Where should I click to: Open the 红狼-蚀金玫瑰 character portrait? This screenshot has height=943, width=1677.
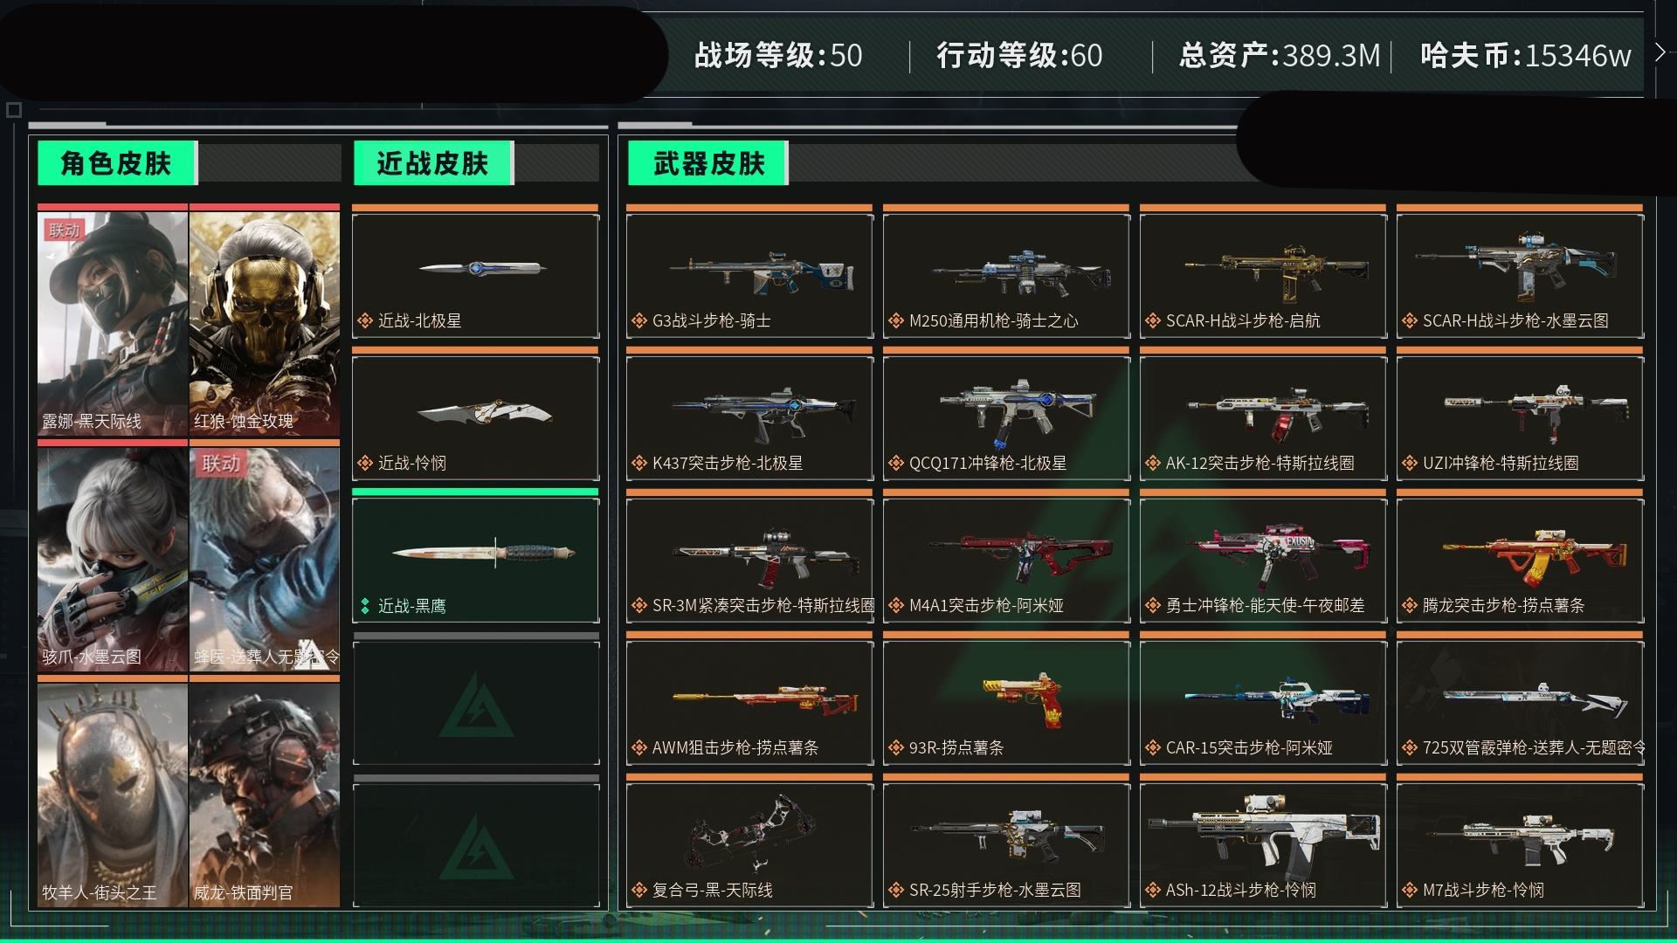tap(265, 323)
